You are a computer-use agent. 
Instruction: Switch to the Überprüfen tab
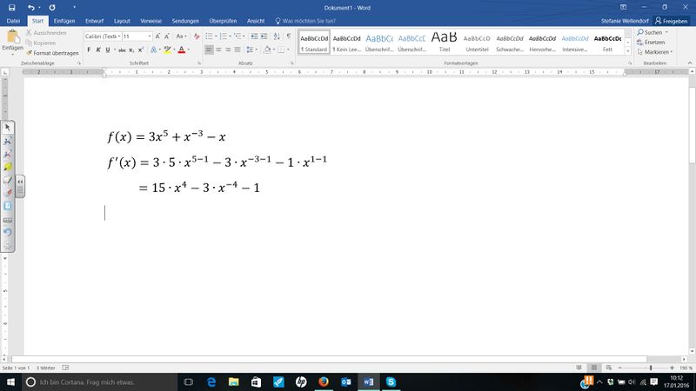tap(224, 19)
